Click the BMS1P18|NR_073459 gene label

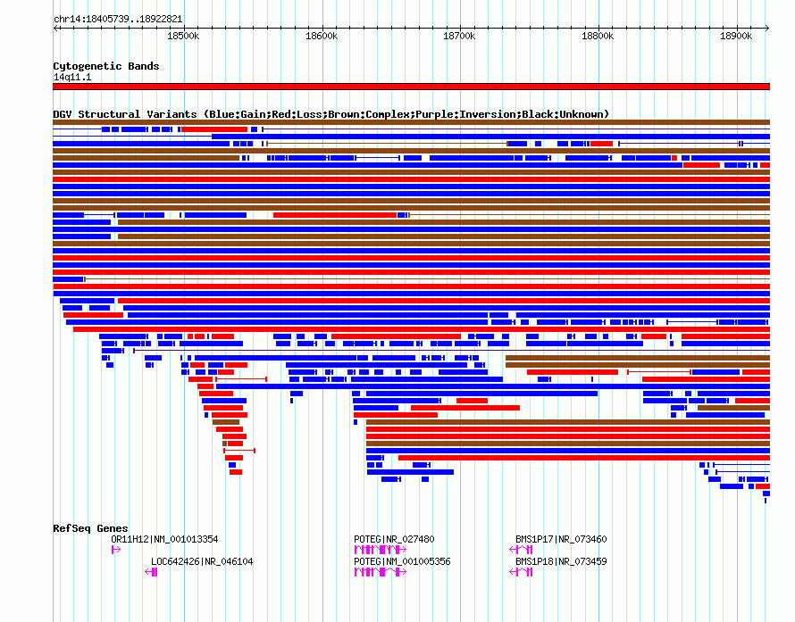tap(561, 561)
